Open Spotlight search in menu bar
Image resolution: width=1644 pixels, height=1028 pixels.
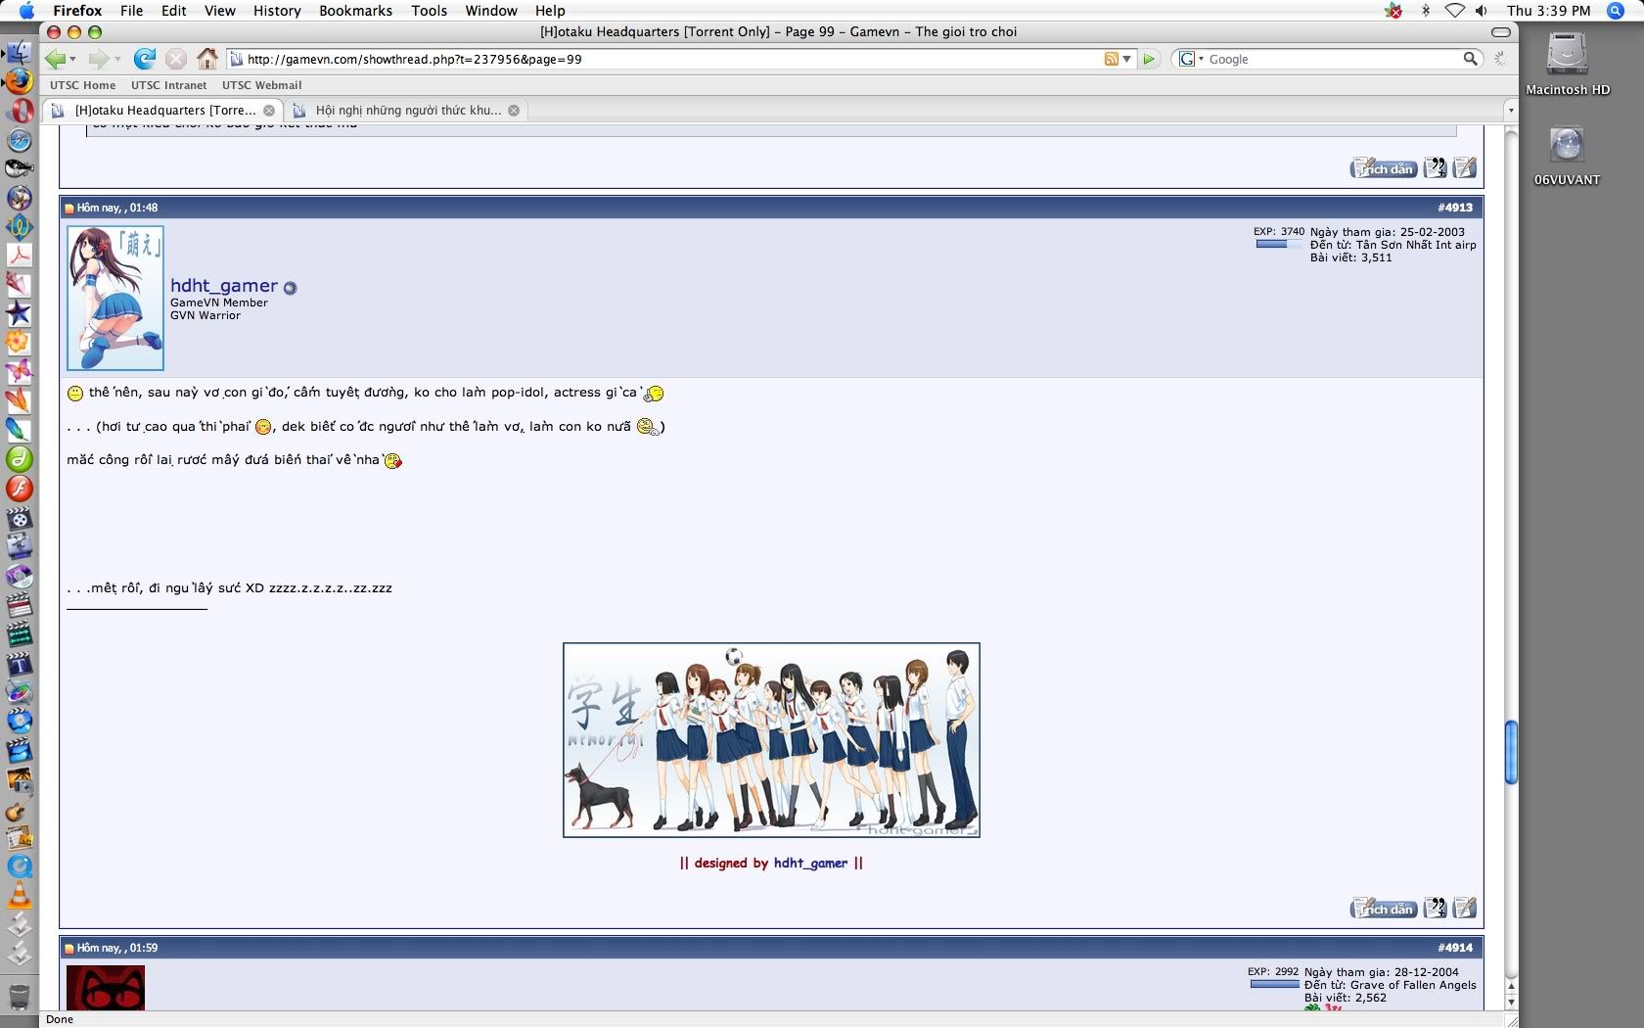coord(1616,11)
